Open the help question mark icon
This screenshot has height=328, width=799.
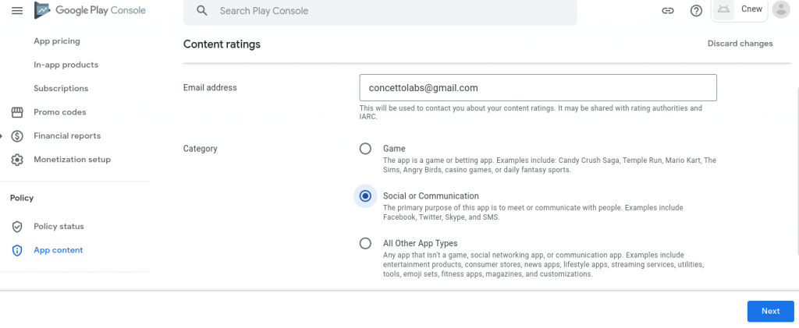(697, 11)
